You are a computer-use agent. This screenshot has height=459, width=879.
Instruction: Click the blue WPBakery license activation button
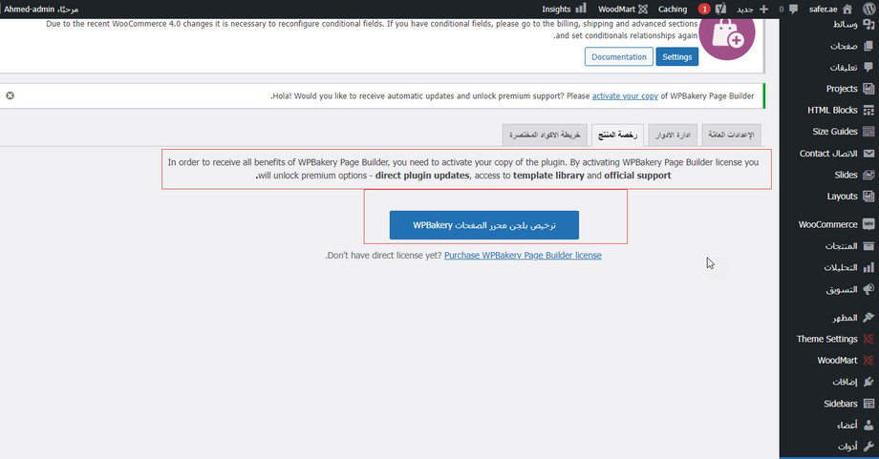click(484, 225)
